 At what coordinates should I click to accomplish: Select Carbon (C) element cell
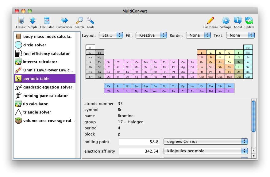click(x=211, y=52)
